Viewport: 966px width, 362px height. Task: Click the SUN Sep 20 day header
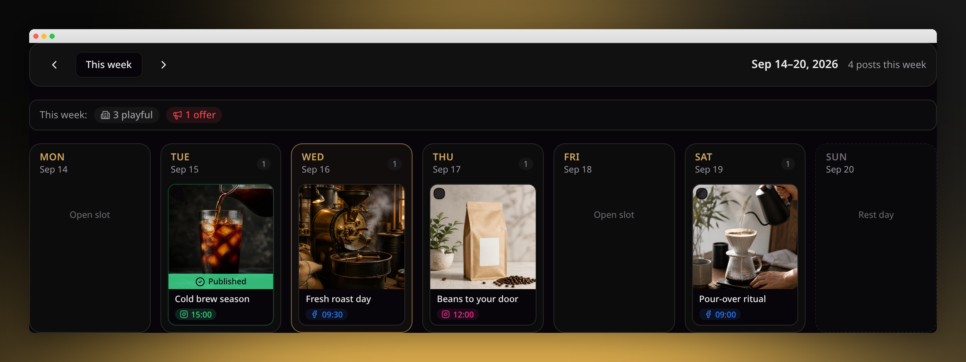tap(840, 163)
